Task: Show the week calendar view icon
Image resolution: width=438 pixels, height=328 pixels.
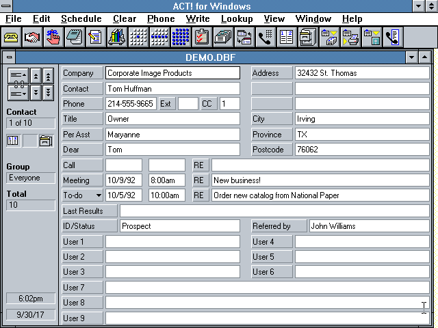Action: tap(159, 37)
